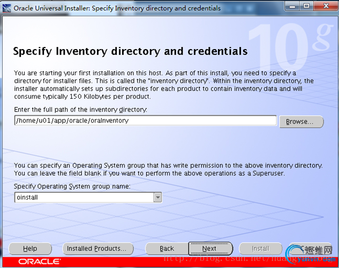339x268 pixels.
Task: Show Installed Products...
Action: tap(98, 249)
